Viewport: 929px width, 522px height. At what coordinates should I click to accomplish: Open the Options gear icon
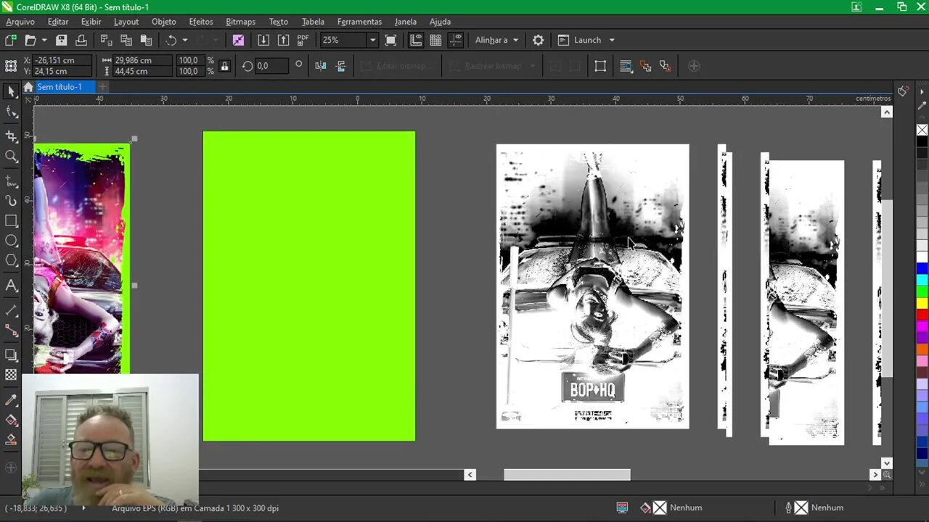(538, 40)
